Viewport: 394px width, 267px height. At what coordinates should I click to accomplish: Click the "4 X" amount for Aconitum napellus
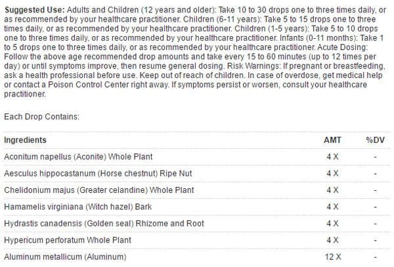tap(332, 157)
